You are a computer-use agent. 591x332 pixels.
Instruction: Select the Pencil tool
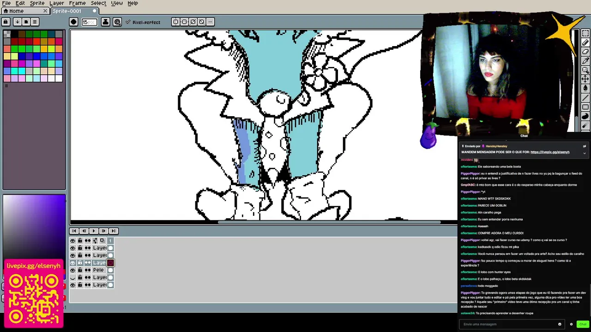(585, 42)
